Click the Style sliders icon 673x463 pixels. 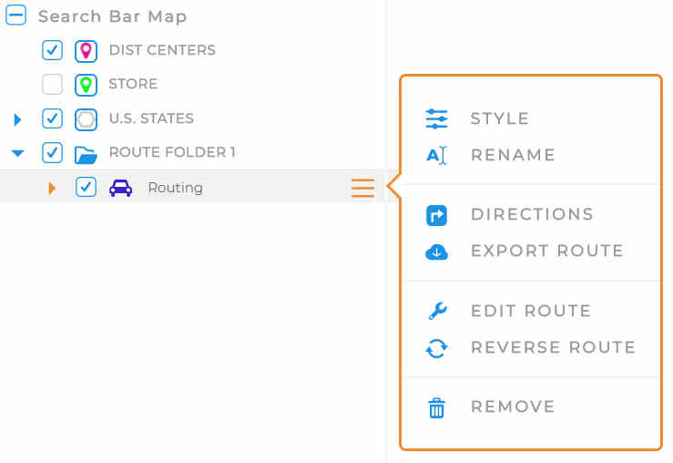(x=436, y=119)
